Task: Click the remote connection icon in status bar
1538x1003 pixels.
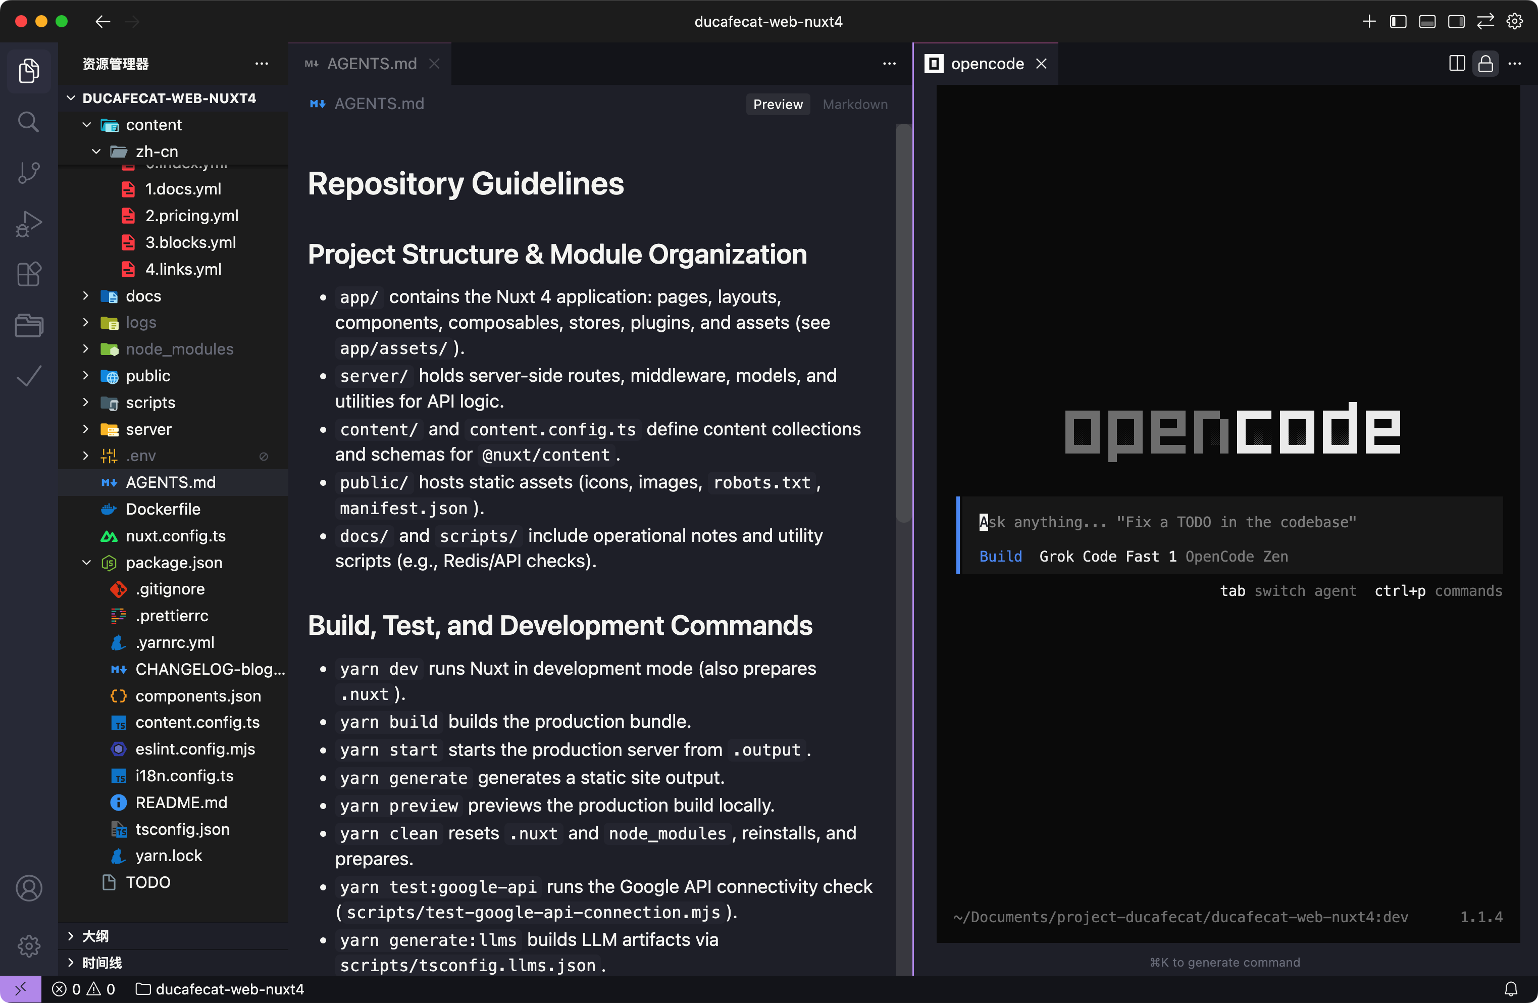Action: click(20, 989)
